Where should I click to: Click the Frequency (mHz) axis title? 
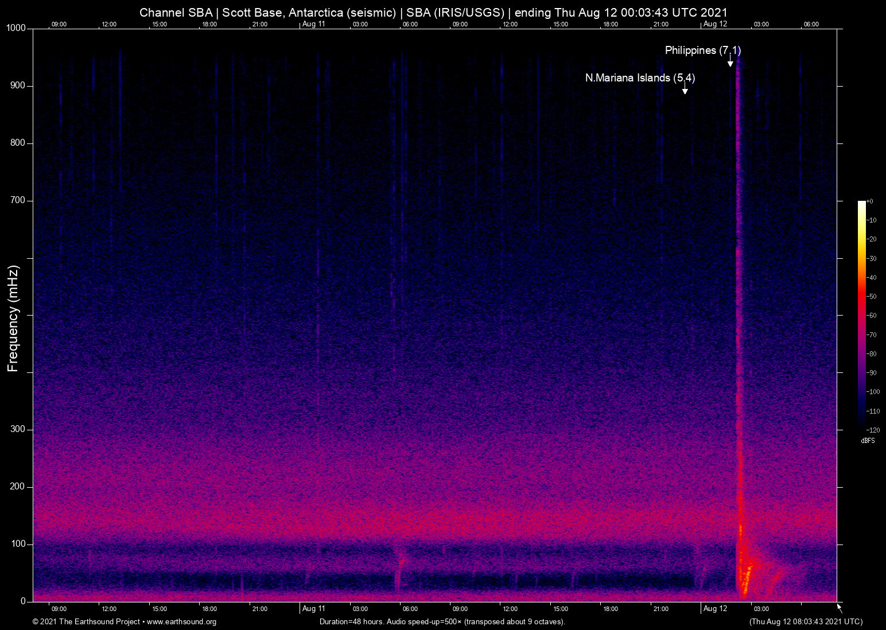13,318
